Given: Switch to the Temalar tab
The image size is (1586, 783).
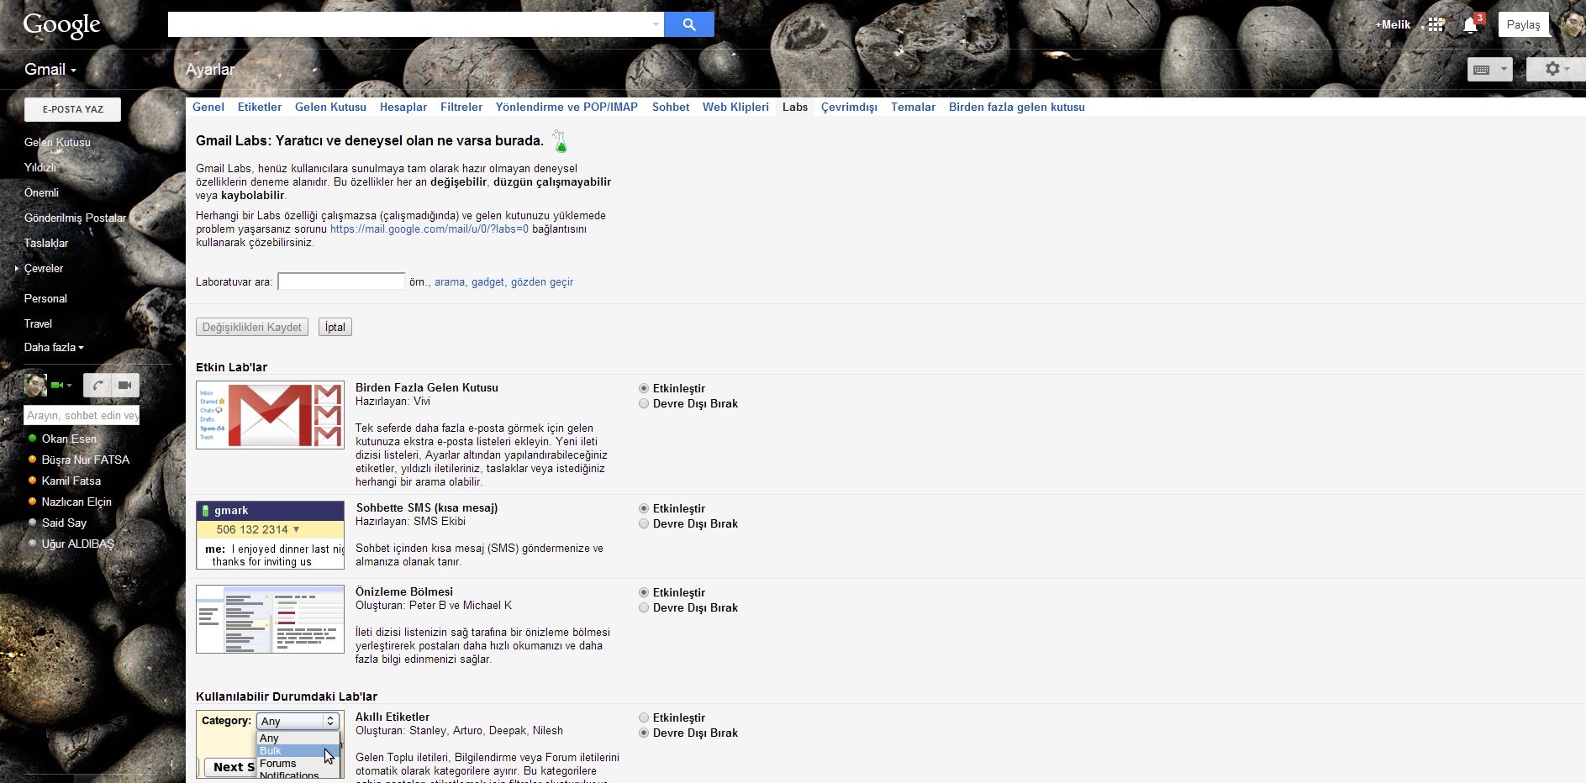Looking at the screenshot, I should [913, 107].
